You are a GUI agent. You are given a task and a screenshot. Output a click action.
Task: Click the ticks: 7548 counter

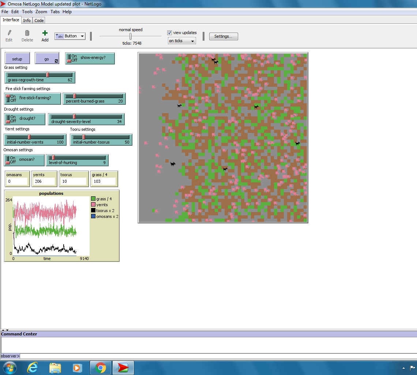pos(132,43)
